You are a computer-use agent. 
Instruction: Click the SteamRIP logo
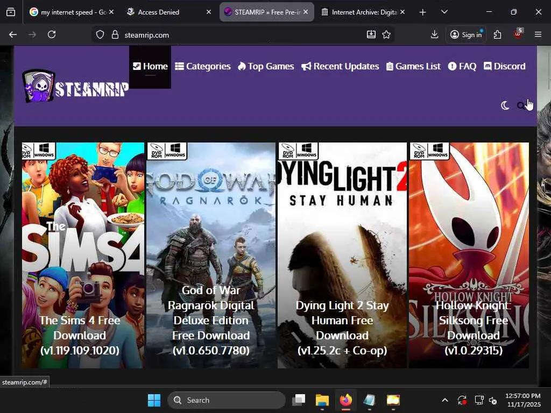click(75, 86)
